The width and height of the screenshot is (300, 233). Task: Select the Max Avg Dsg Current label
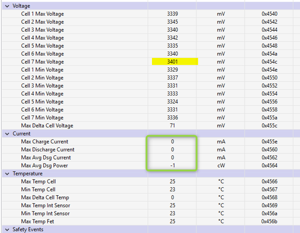click(x=46, y=158)
